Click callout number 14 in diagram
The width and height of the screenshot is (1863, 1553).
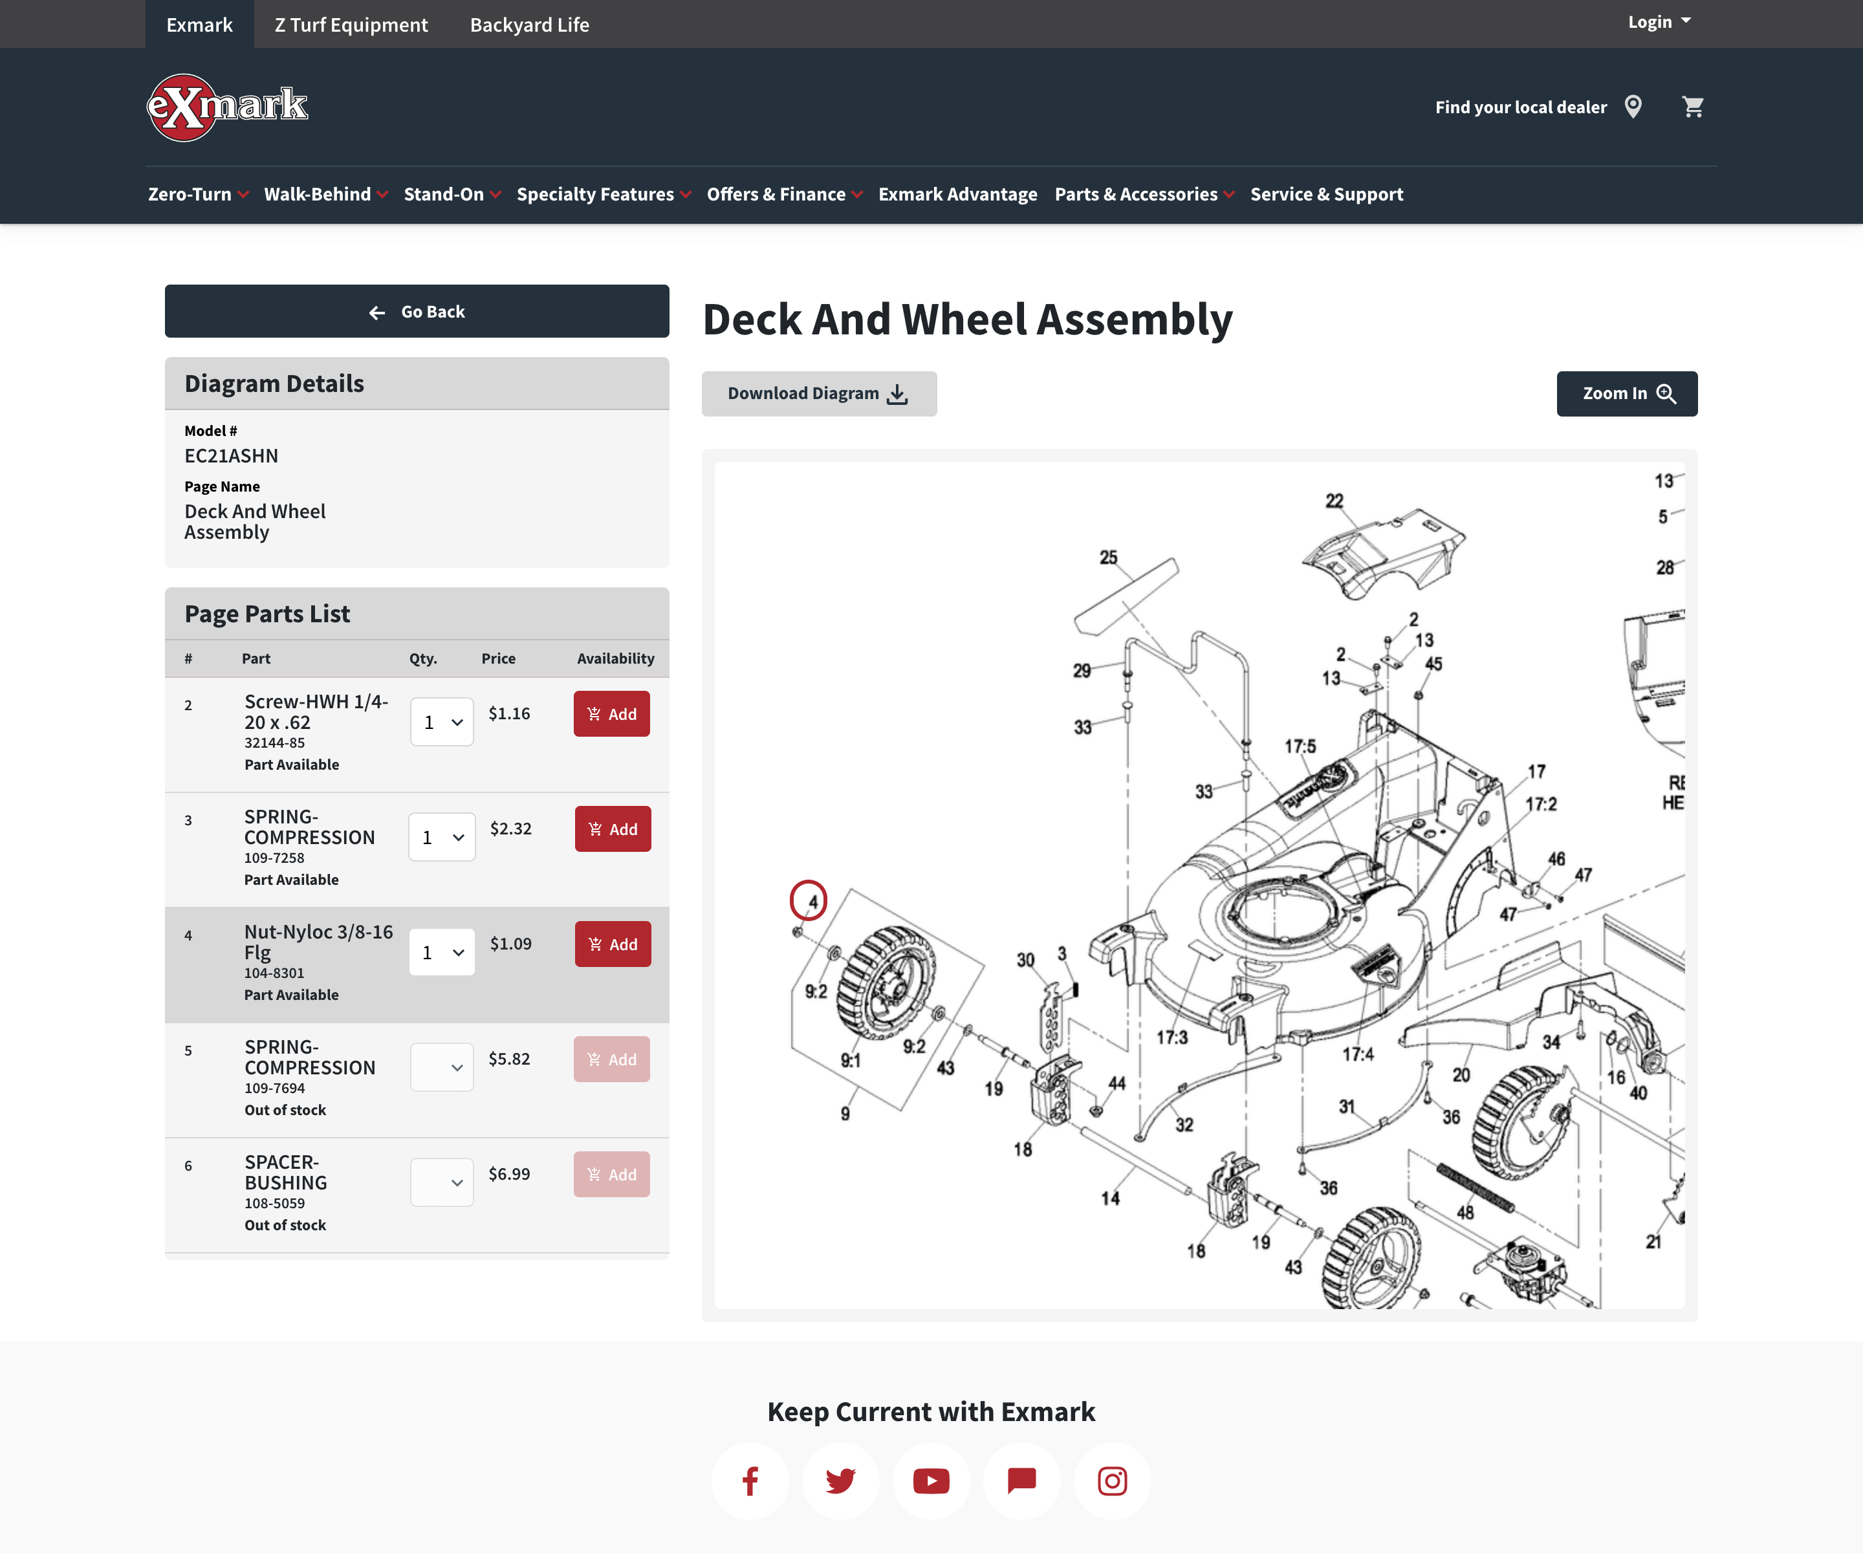click(1111, 1199)
